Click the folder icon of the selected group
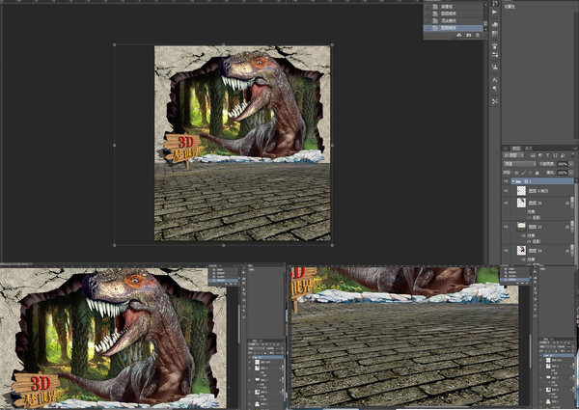This screenshot has width=579, height=410. click(x=519, y=181)
